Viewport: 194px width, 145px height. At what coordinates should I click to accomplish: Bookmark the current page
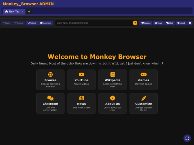click(x=46, y=23)
